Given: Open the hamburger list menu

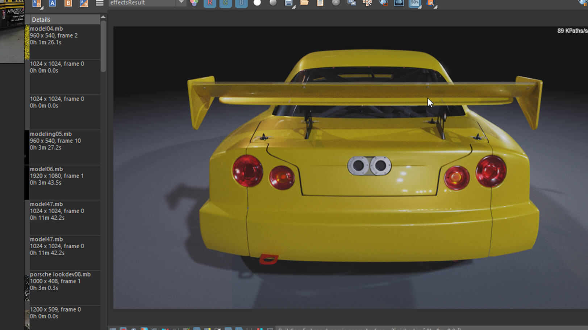Looking at the screenshot, I should point(100,3).
